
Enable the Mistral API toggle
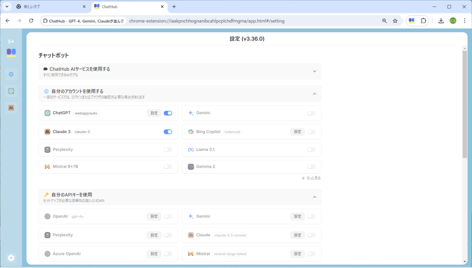311,254
